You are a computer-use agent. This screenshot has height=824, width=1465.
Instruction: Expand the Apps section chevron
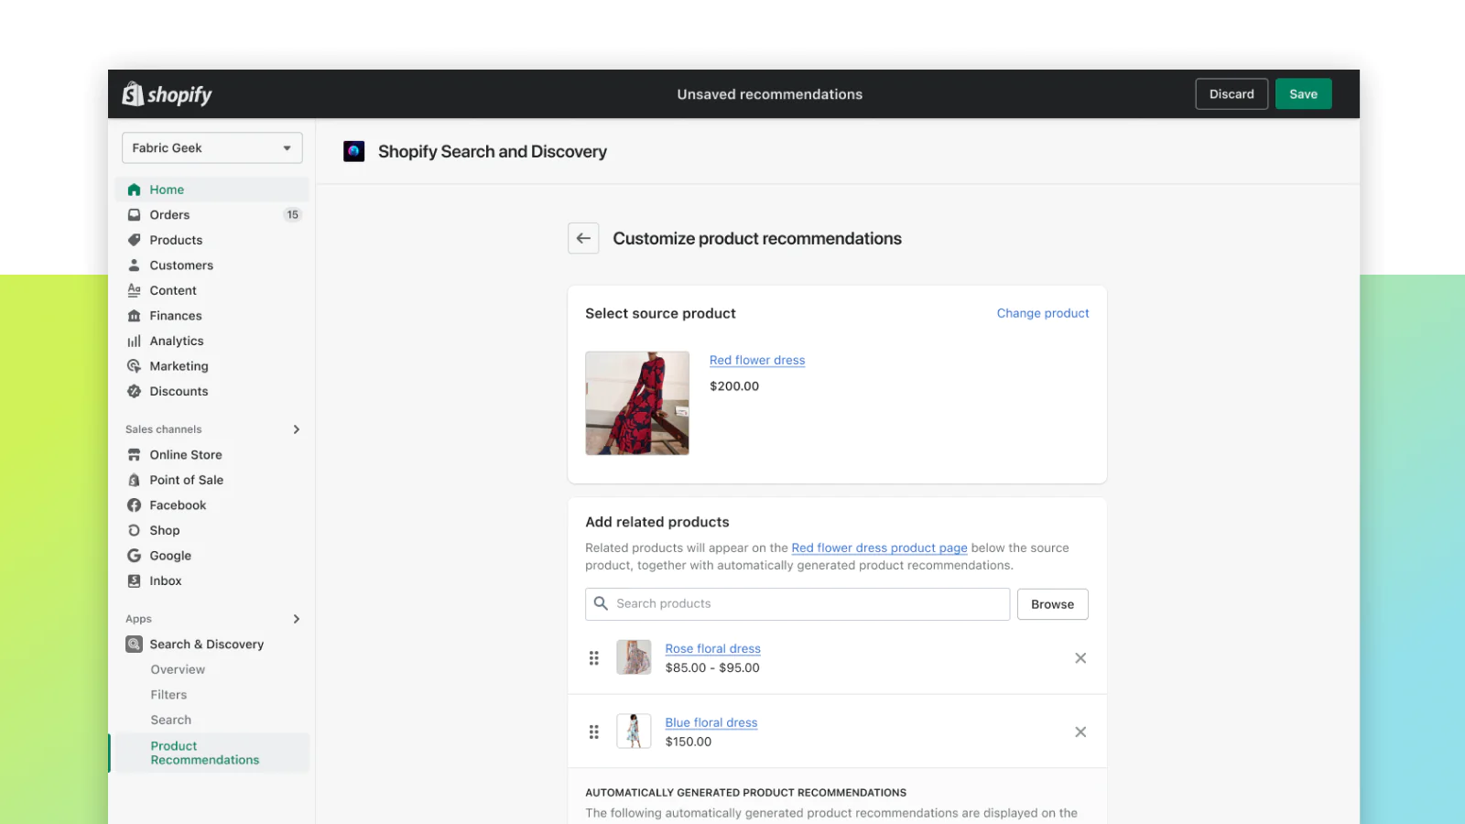(x=297, y=619)
